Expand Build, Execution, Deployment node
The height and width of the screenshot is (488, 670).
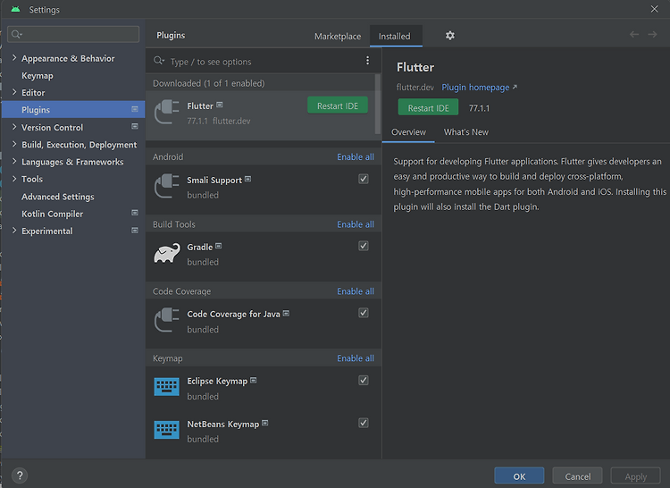[14, 144]
